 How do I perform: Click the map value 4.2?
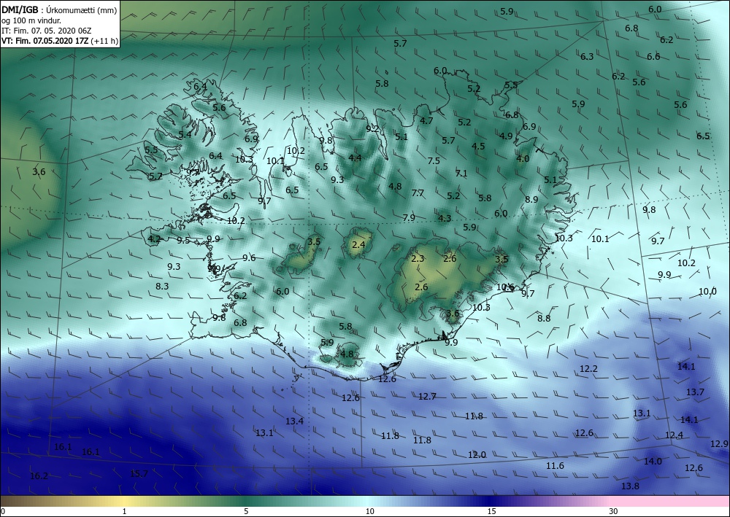[154, 239]
